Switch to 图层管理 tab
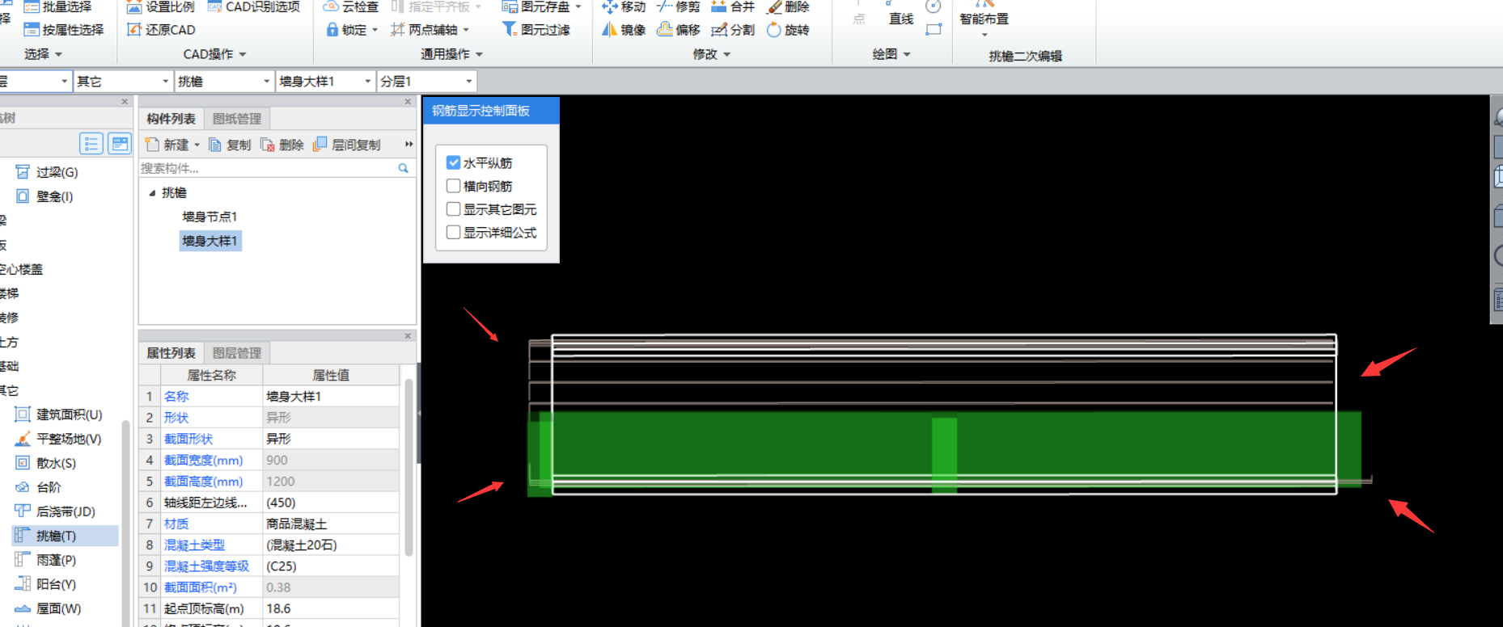The image size is (1503, 627). point(237,353)
